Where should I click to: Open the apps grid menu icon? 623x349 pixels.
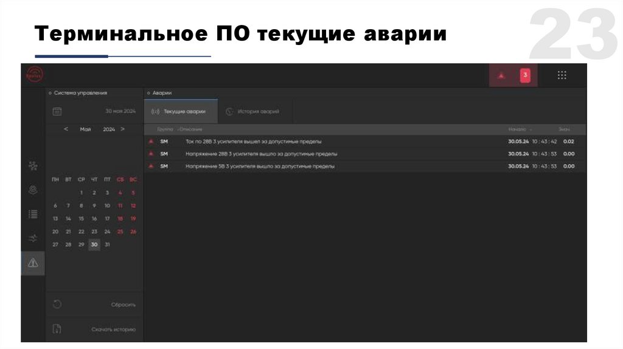562,75
